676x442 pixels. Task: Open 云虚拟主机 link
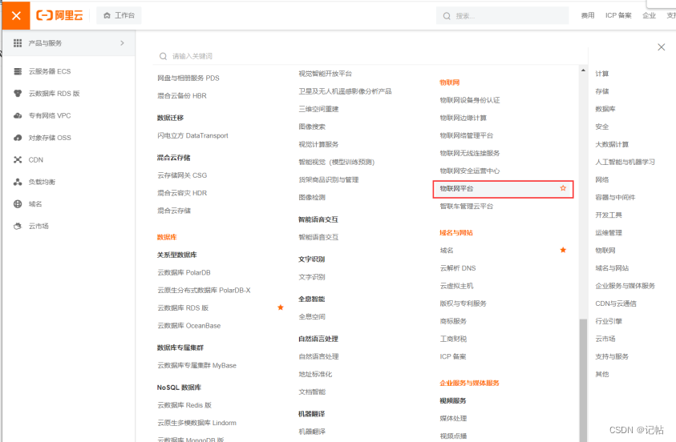tap(456, 286)
